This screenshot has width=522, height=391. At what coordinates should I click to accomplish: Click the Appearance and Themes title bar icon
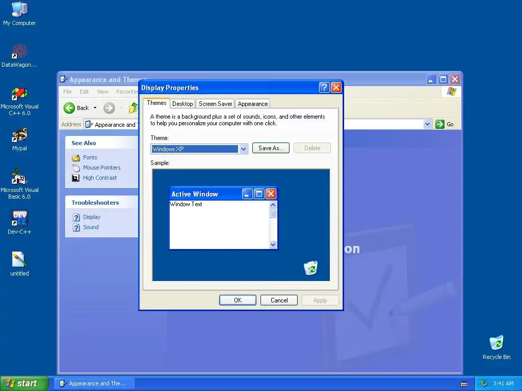click(x=63, y=79)
